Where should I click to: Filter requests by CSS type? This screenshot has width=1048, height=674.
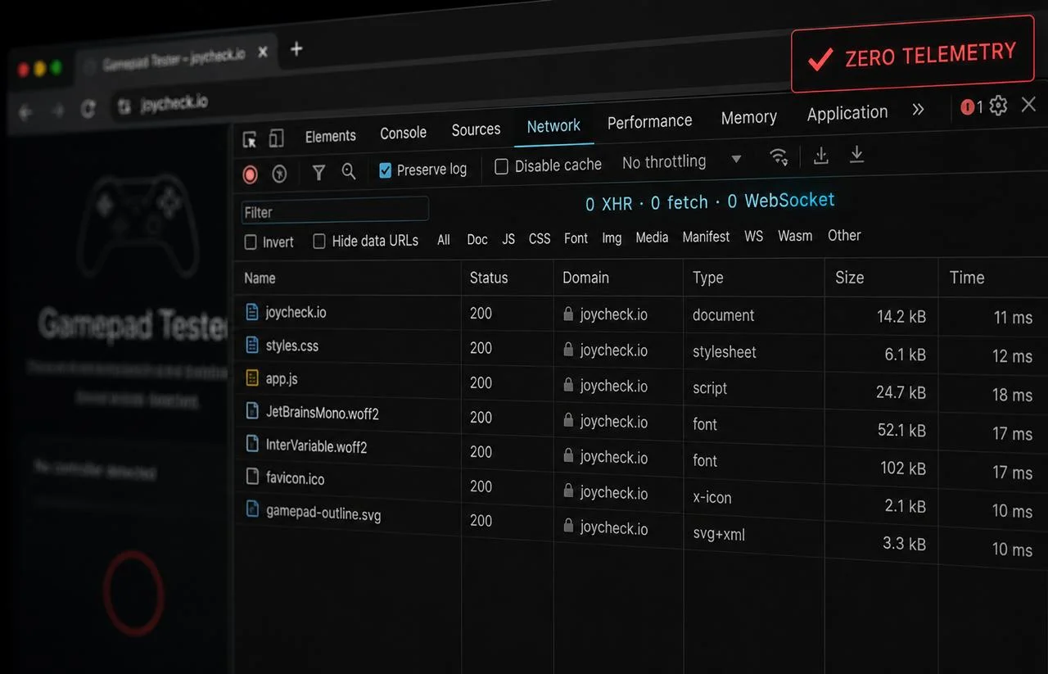pos(540,238)
